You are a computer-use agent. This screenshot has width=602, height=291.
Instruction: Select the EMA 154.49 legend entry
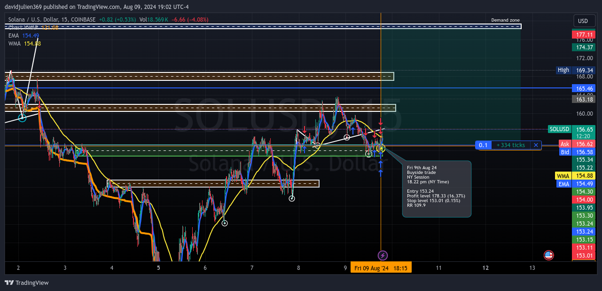[23, 36]
